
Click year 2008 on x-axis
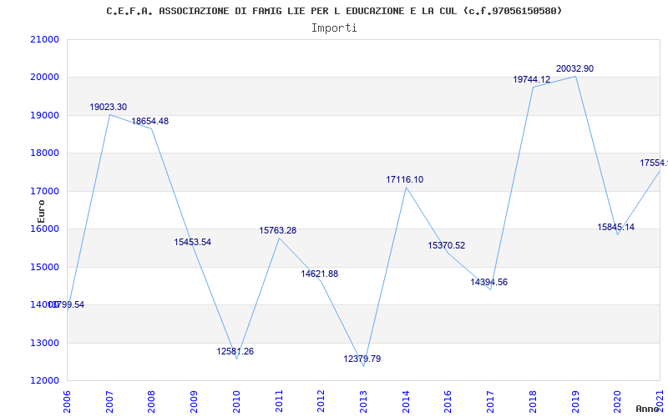click(152, 401)
